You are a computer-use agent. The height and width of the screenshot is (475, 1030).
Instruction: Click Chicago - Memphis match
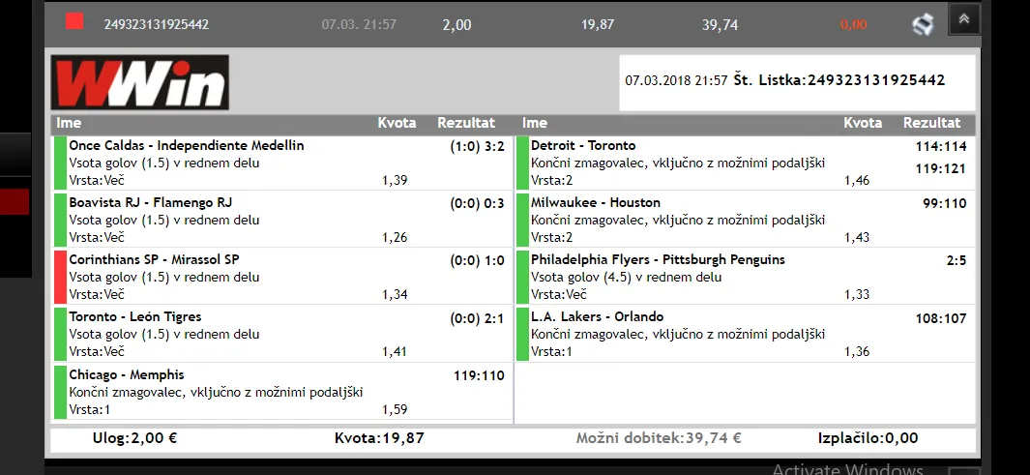[126, 374]
